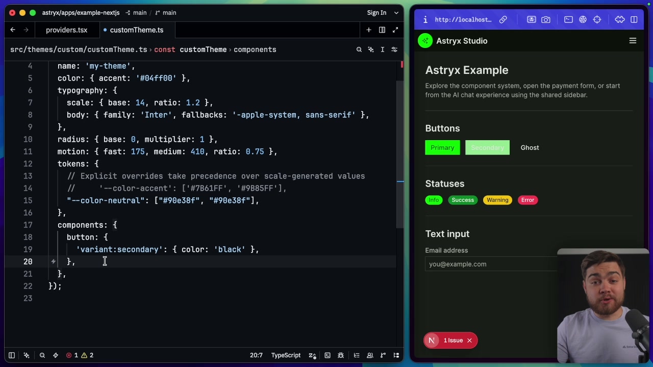This screenshot has width=653, height=367.
Task: Toggle the split layout icon in preview toolbar
Action: click(x=634, y=19)
